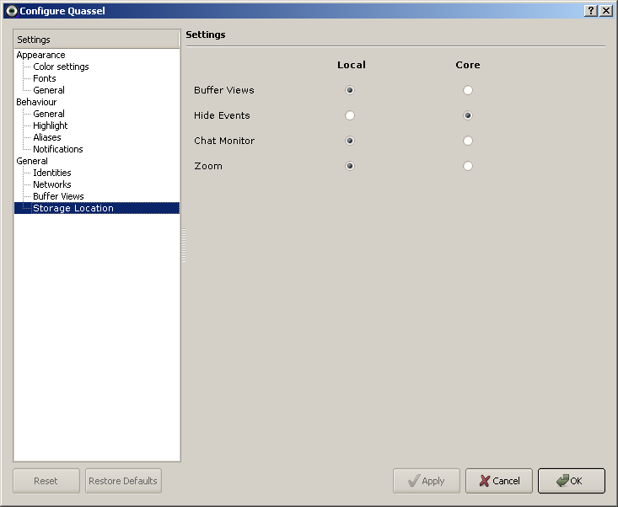Click Restore Defaults button
Image resolution: width=618 pixels, height=507 pixels.
[x=123, y=481]
